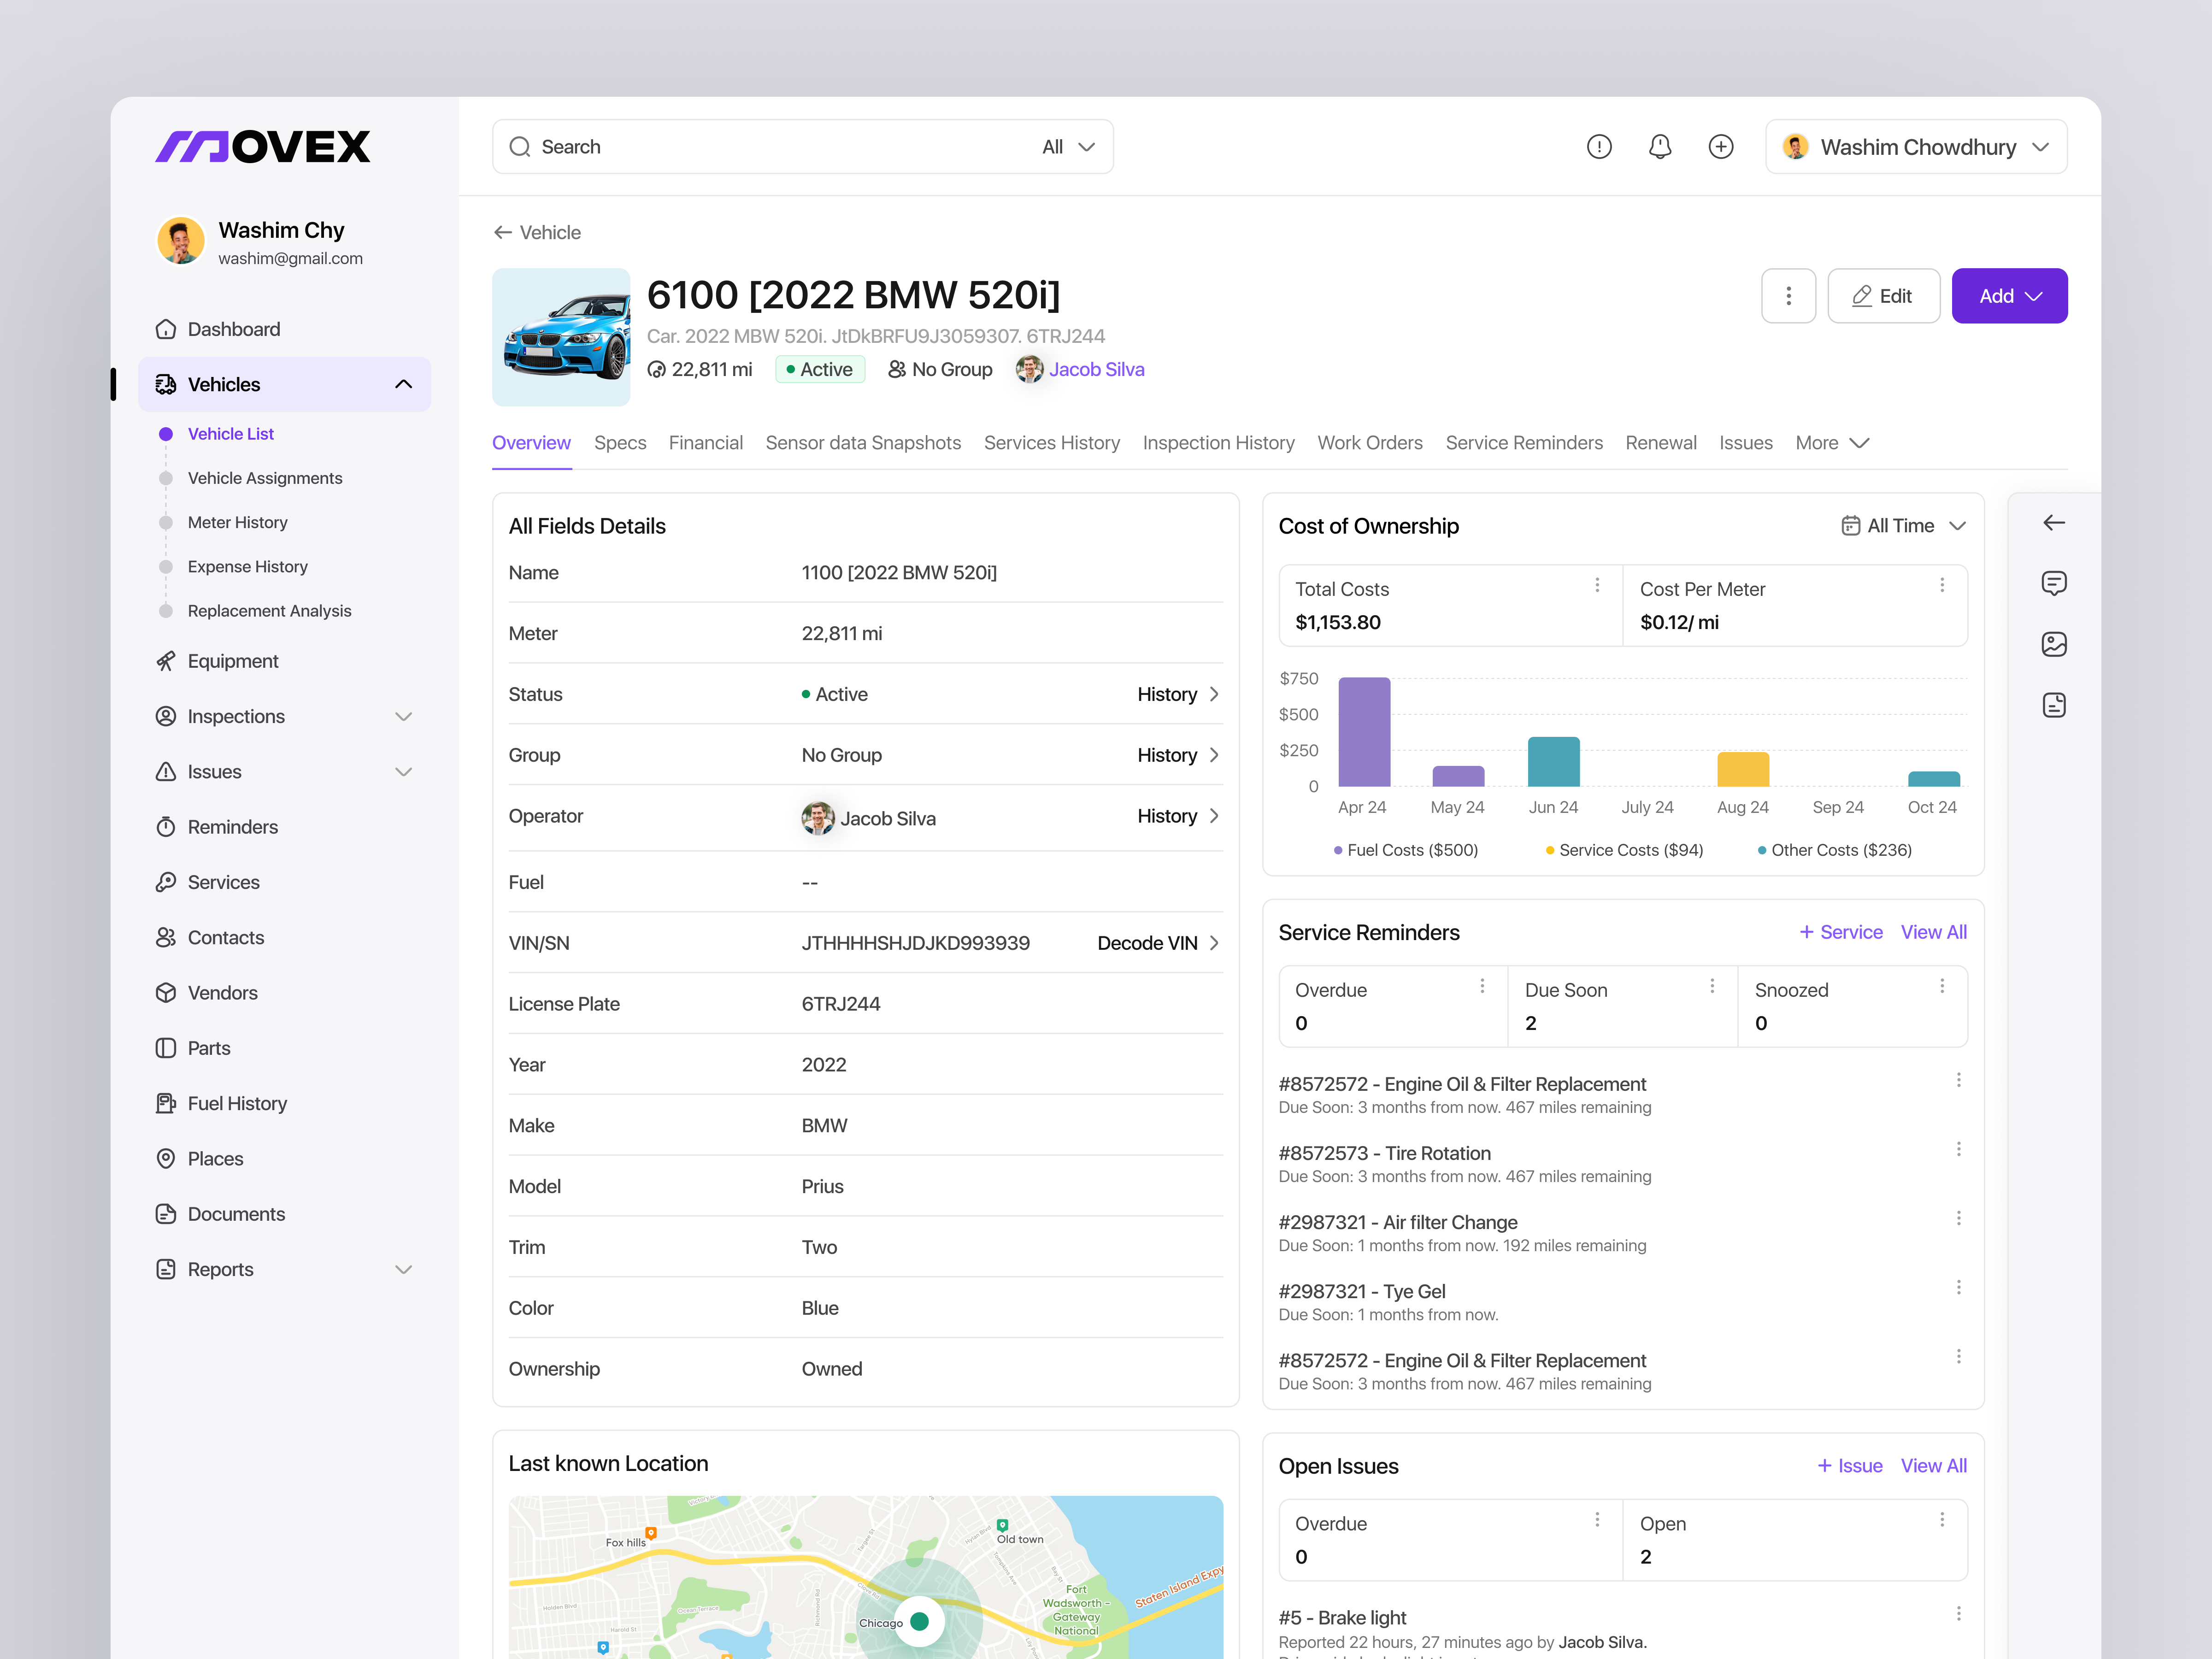Screen dimensions: 2212x1659
Task: Open the document history icon on right sidebar
Action: tap(2055, 704)
